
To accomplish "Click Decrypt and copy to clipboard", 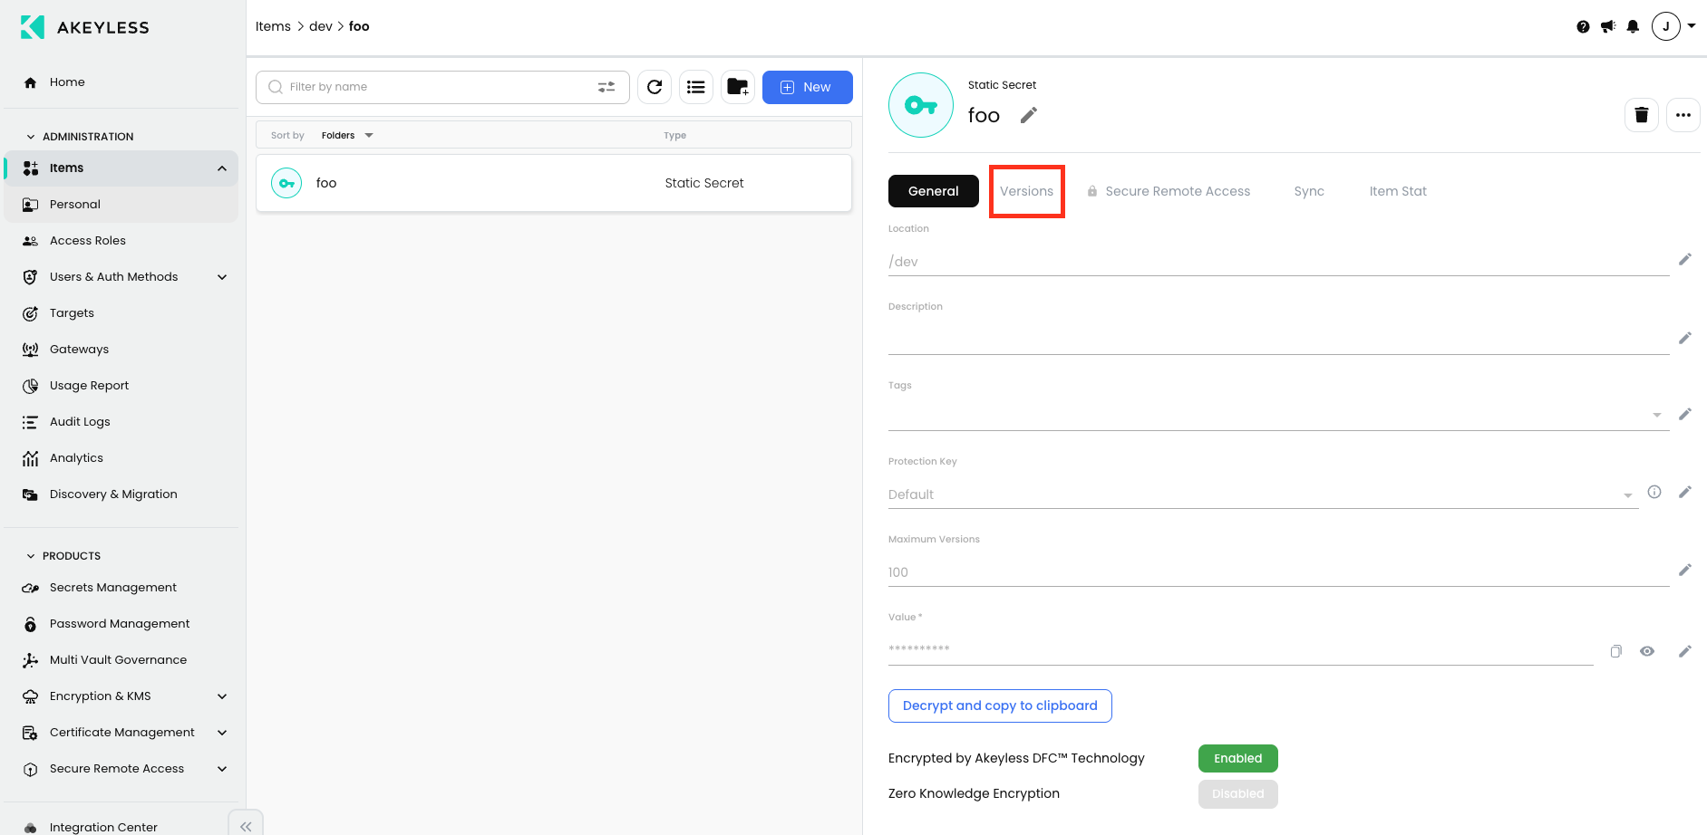I will pyautogui.click(x=1000, y=706).
